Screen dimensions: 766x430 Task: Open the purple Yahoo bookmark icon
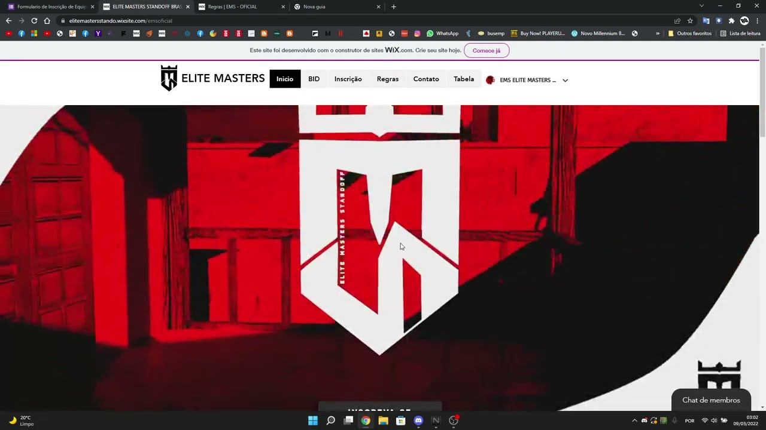98,33
